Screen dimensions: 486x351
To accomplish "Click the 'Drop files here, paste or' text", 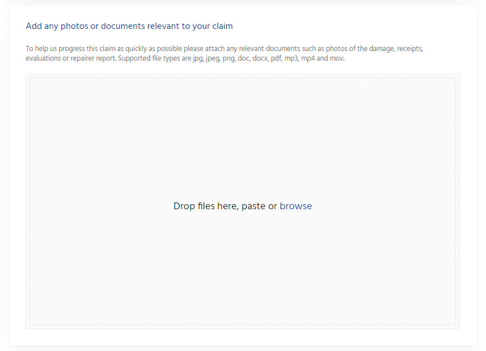I will tap(225, 206).
